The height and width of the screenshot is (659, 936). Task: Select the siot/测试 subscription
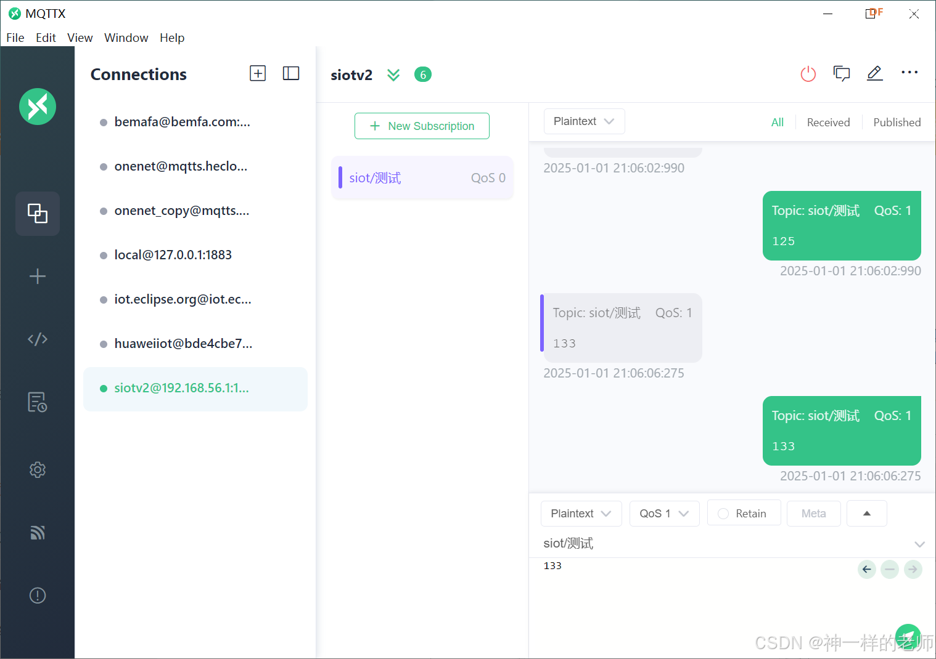click(422, 178)
